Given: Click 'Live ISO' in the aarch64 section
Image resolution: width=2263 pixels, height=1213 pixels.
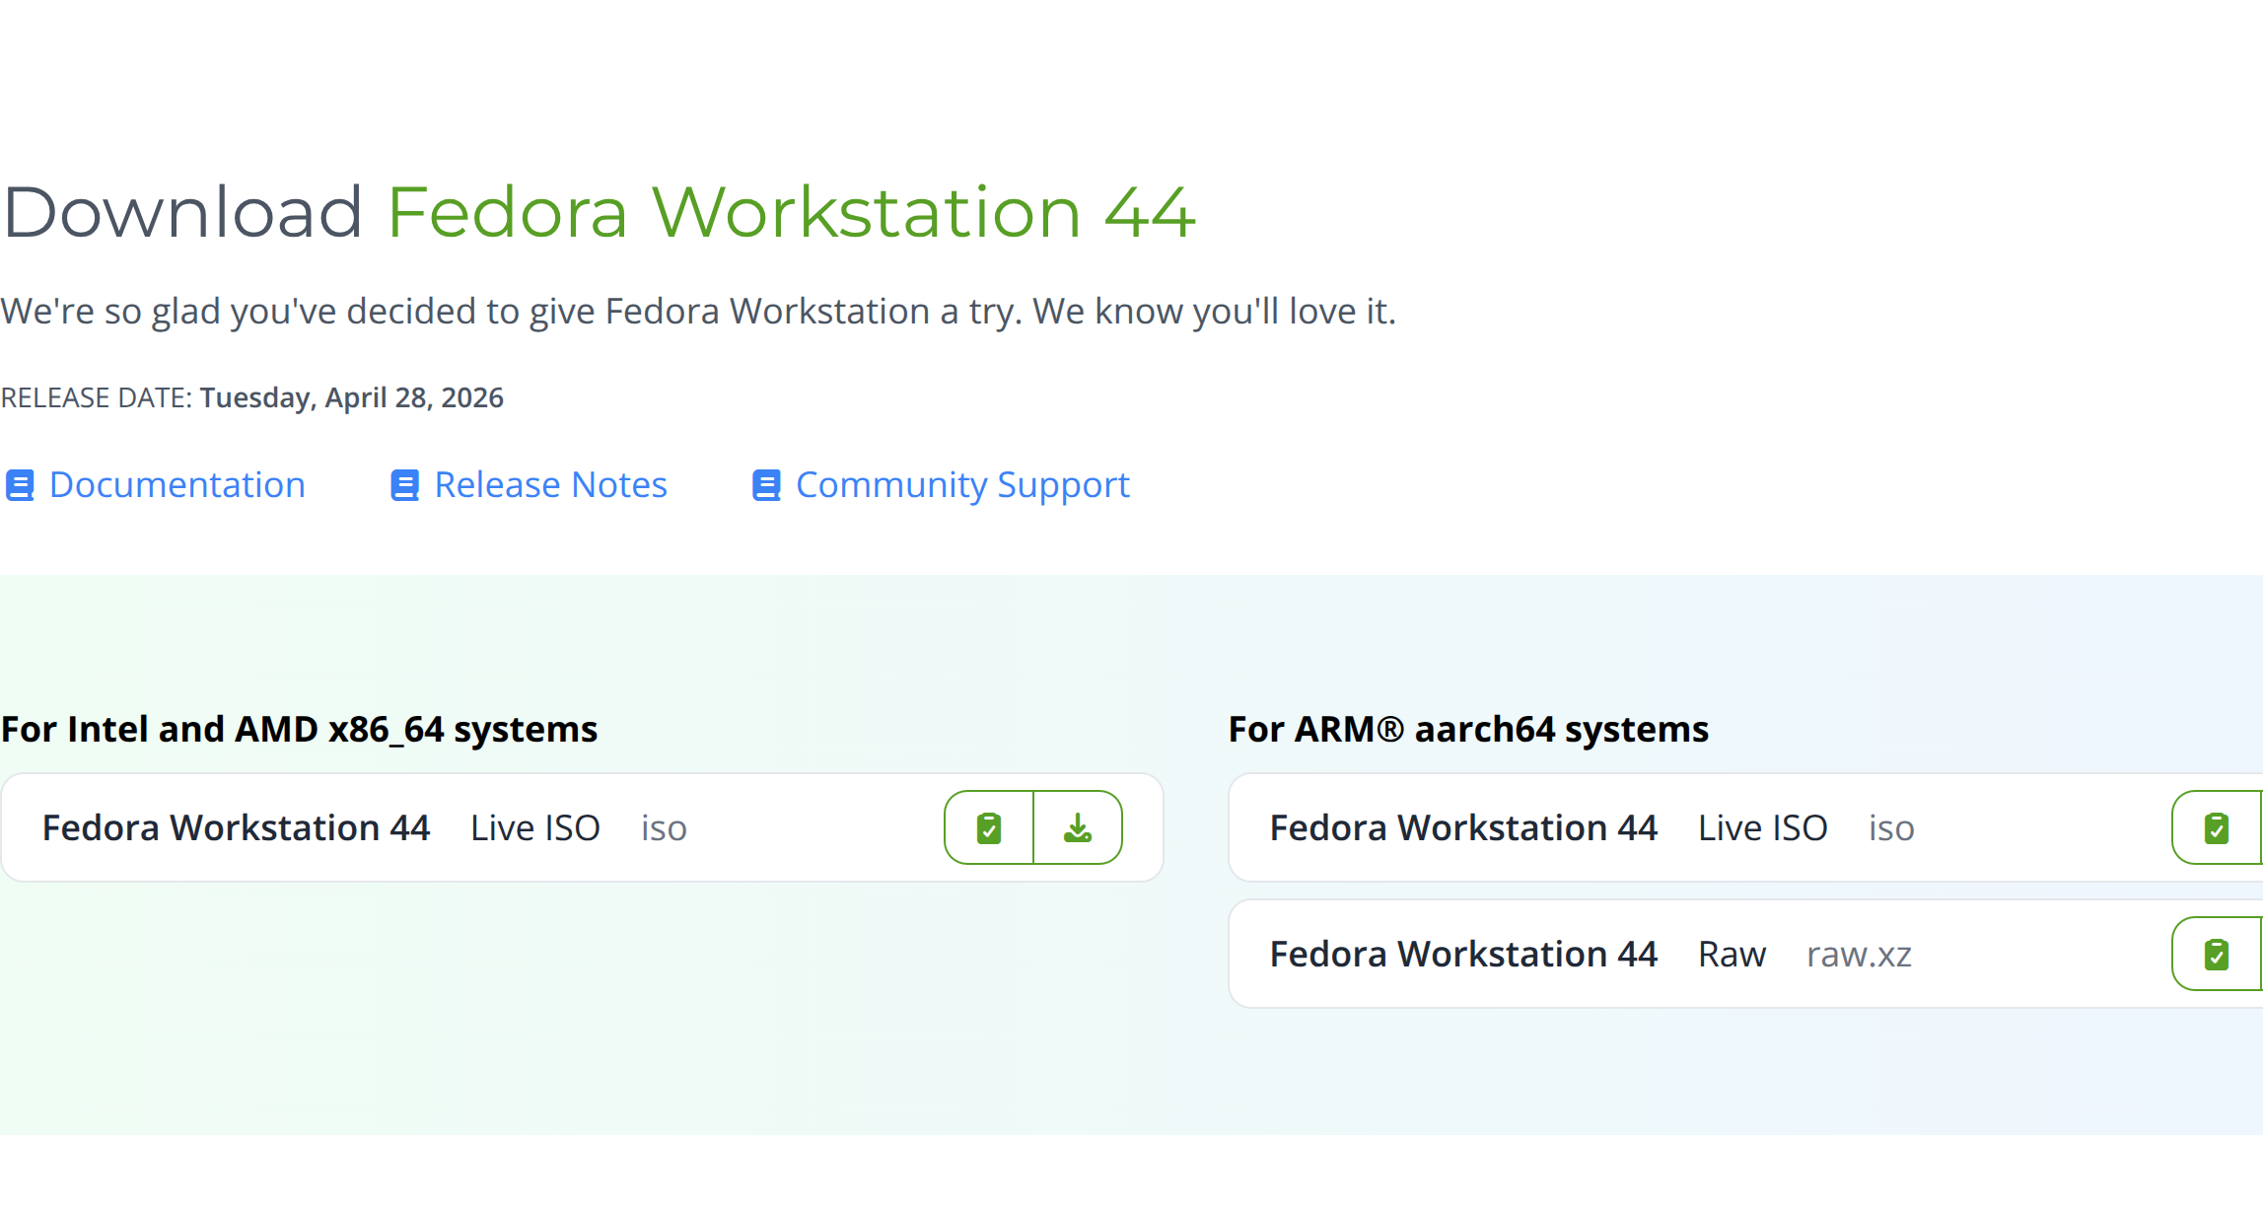Looking at the screenshot, I should tap(1763, 828).
